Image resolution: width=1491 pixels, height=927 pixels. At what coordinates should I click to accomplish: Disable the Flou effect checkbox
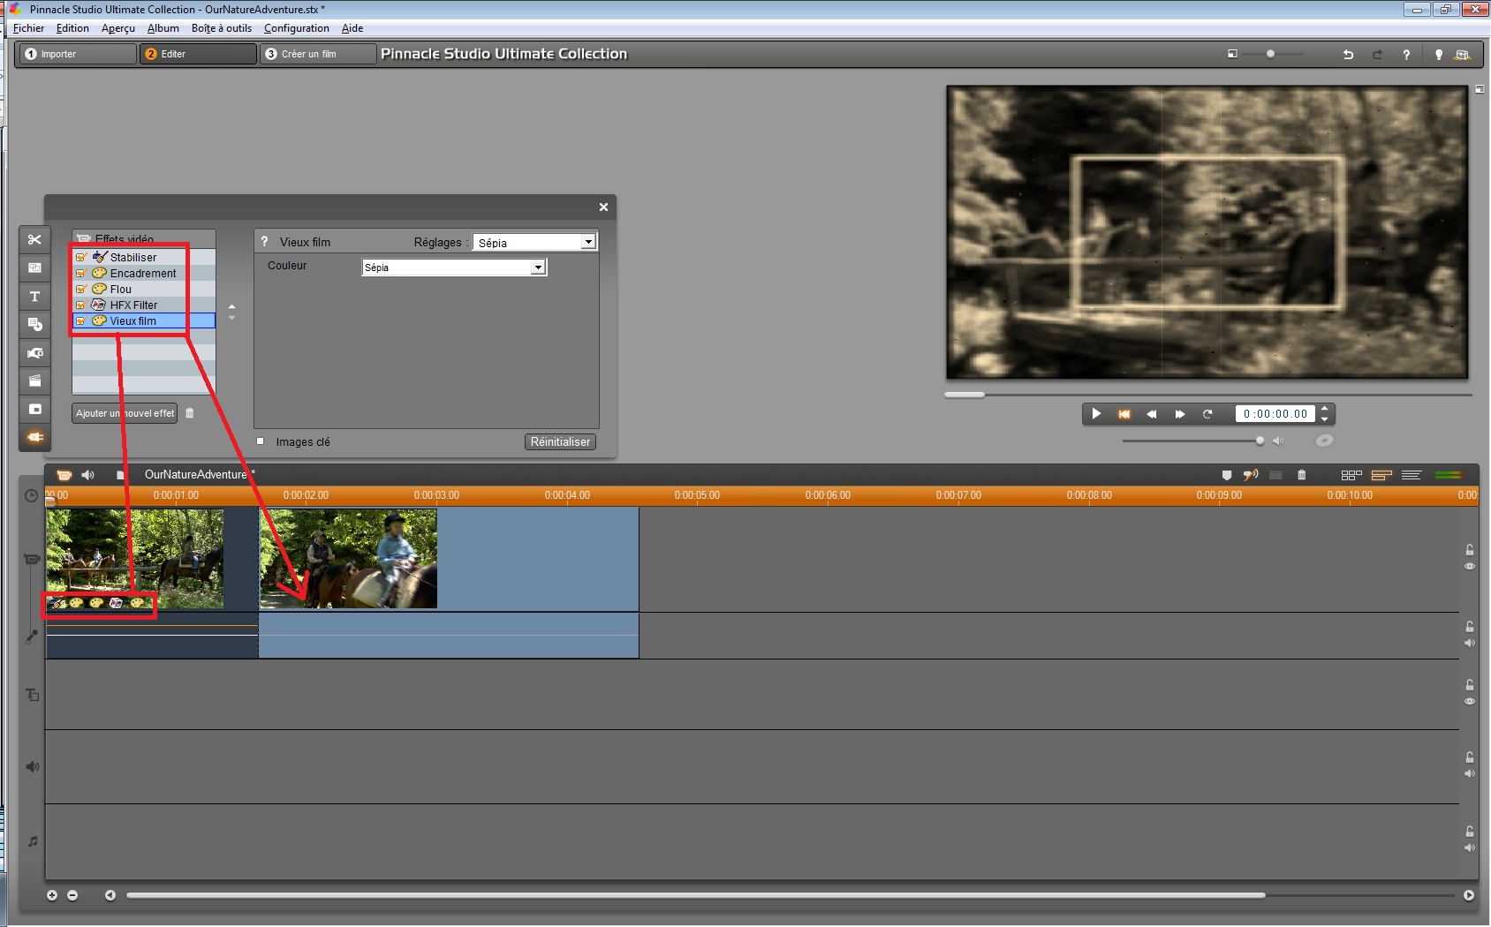point(81,290)
